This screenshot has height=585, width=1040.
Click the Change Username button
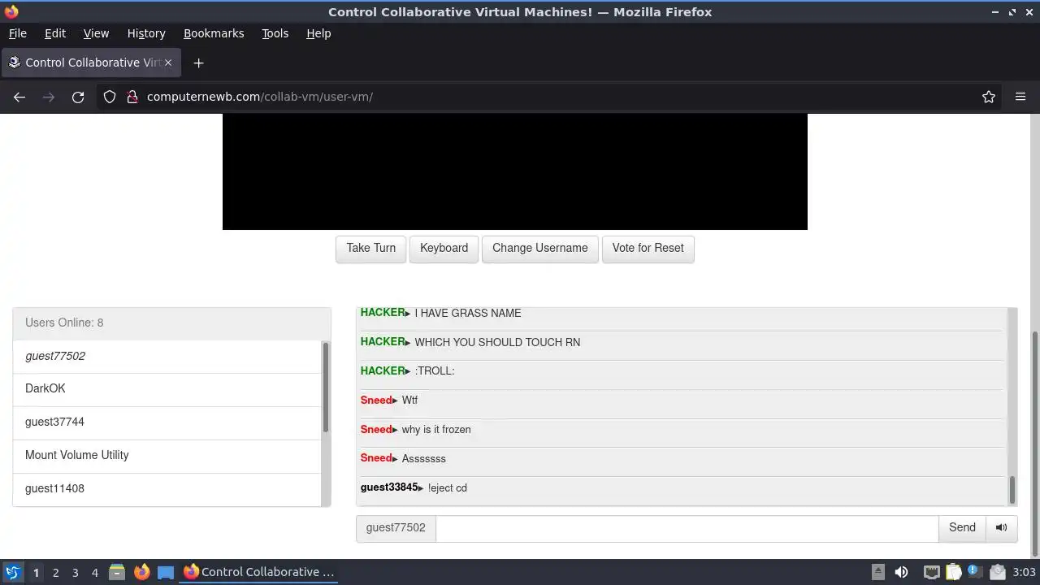click(539, 249)
